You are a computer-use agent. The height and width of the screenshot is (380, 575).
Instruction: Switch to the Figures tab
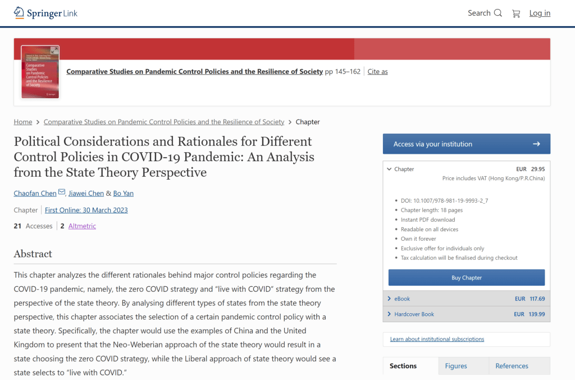pos(455,366)
